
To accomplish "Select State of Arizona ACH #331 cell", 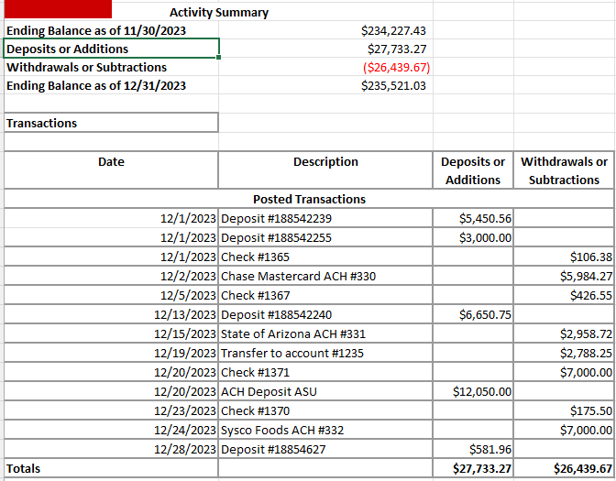I will (325, 333).
